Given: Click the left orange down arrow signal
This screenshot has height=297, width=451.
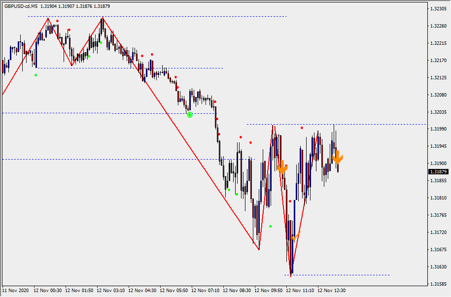Looking at the screenshot, I should pos(282,167).
